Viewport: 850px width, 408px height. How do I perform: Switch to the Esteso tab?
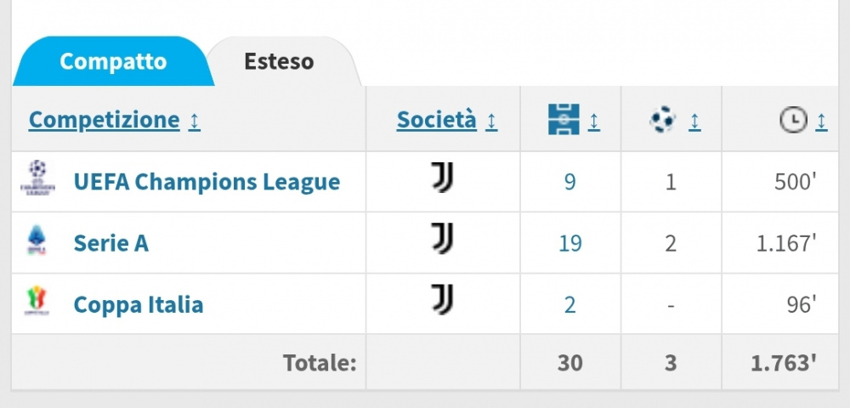click(x=279, y=61)
